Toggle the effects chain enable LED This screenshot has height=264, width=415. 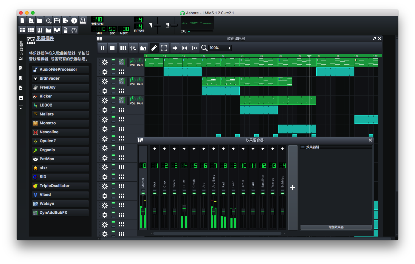tap(303, 147)
